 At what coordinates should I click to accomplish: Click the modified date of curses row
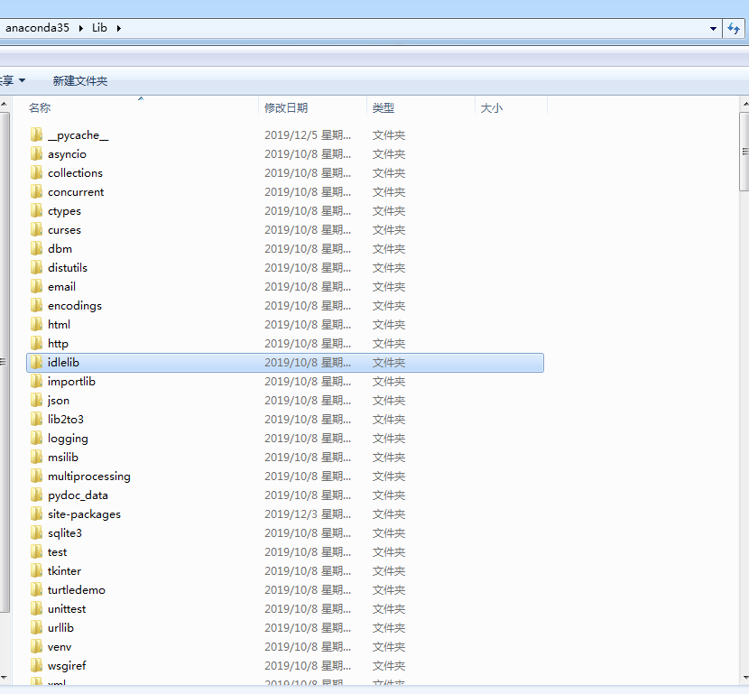point(308,230)
